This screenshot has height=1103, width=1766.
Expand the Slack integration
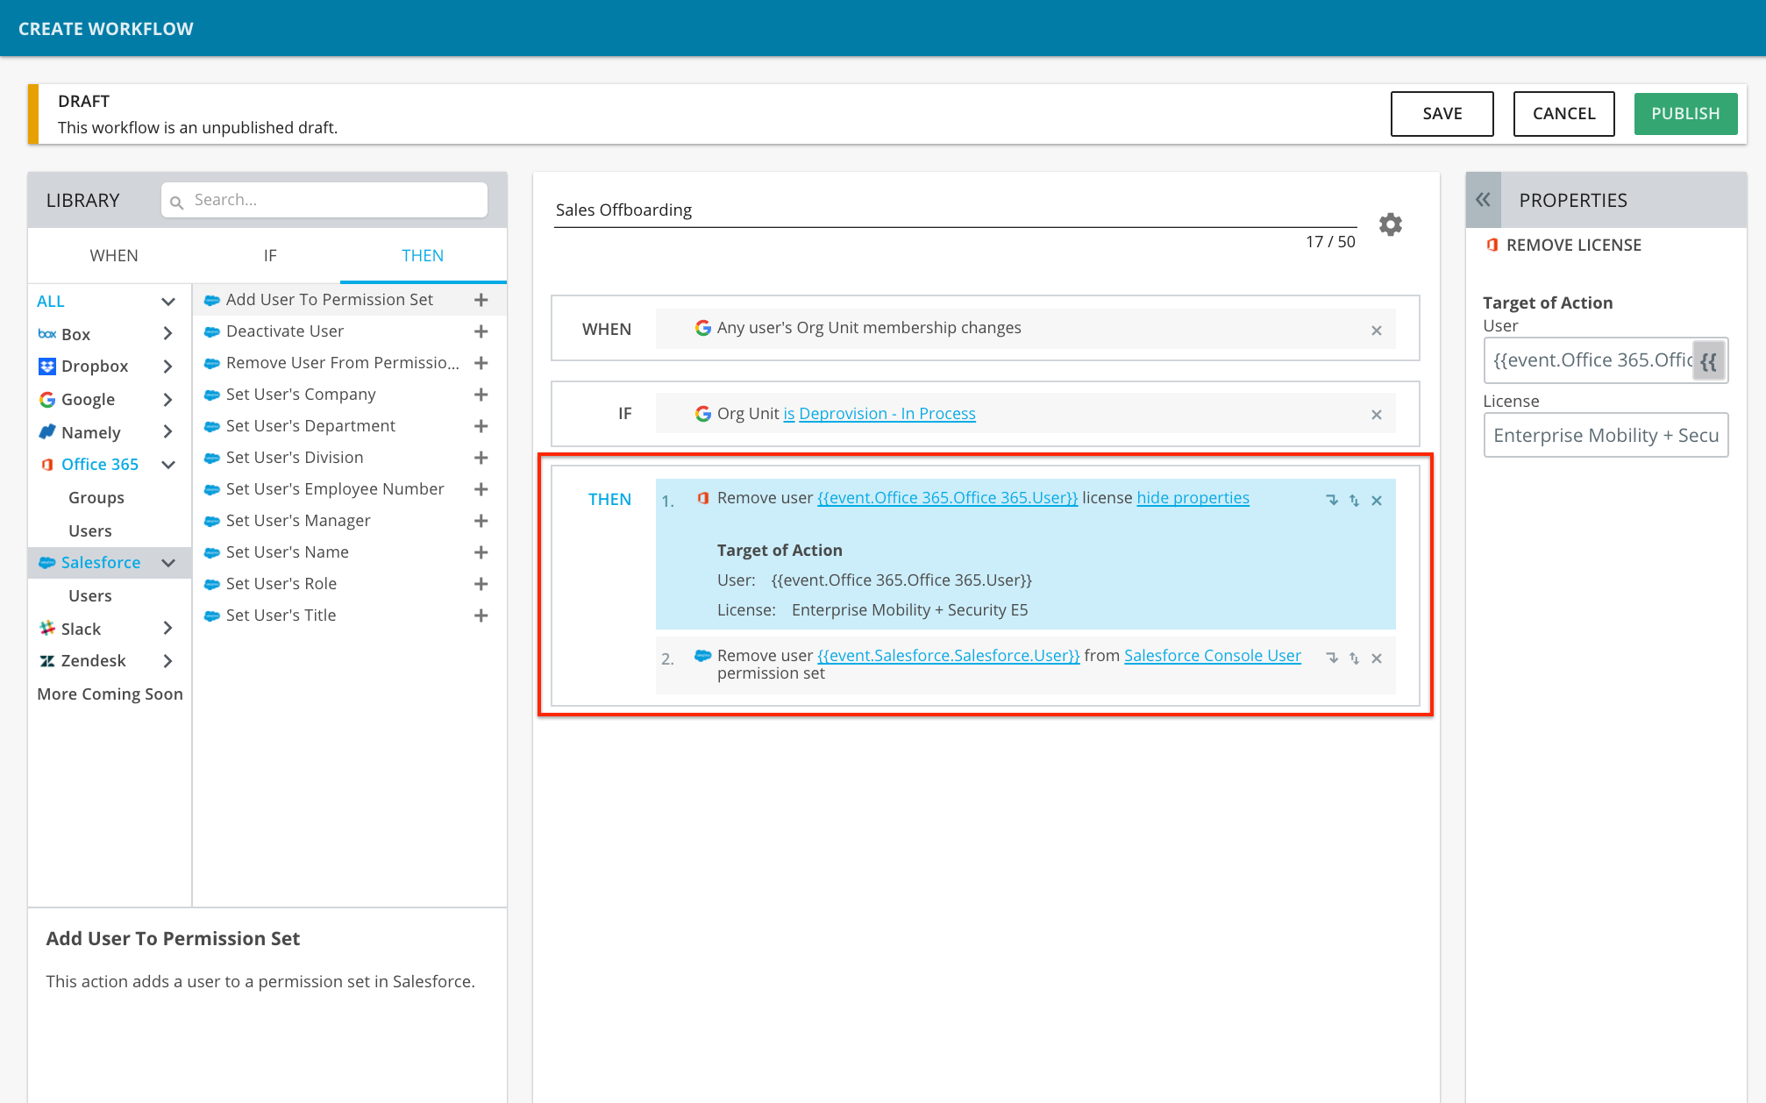click(x=167, y=628)
